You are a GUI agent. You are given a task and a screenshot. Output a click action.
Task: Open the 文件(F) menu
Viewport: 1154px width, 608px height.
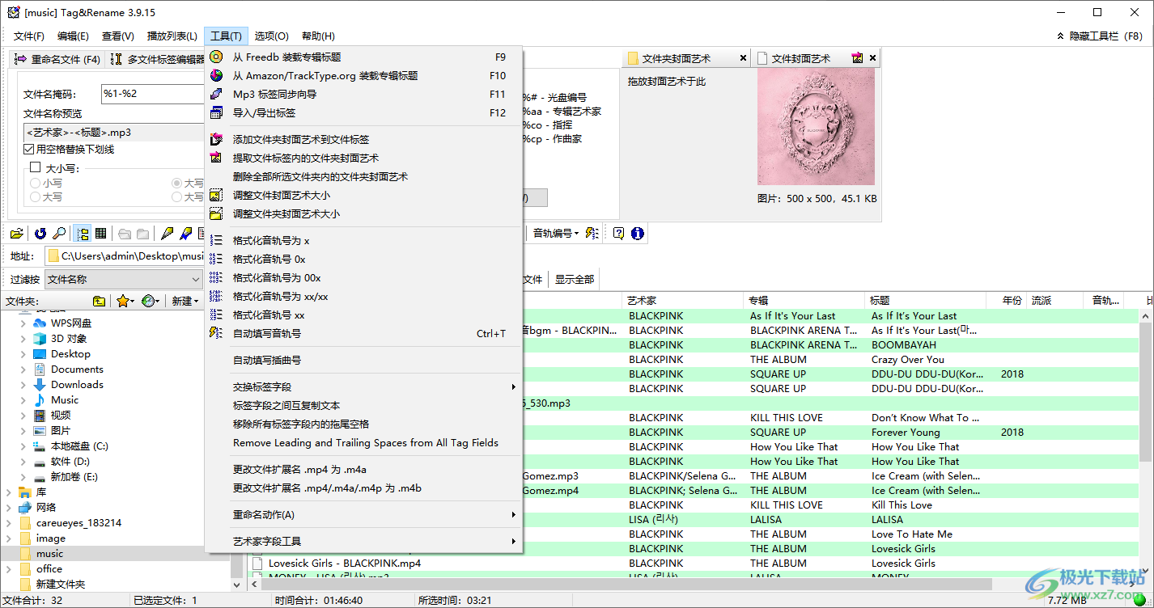point(29,36)
